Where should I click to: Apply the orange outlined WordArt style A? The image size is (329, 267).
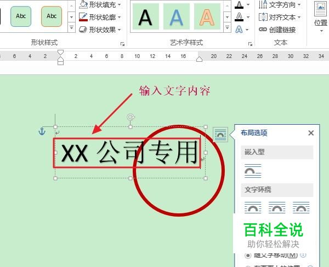click(x=207, y=17)
